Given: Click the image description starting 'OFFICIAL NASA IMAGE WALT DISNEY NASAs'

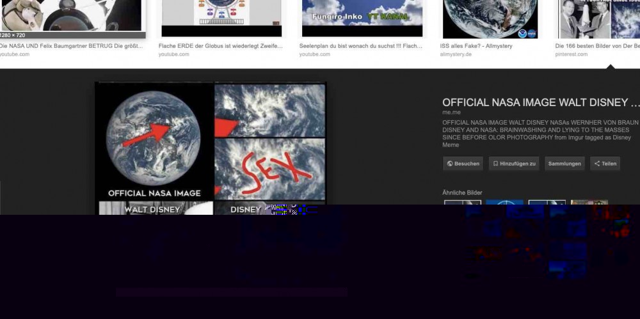Looking at the screenshot, I should pos(541,134).
